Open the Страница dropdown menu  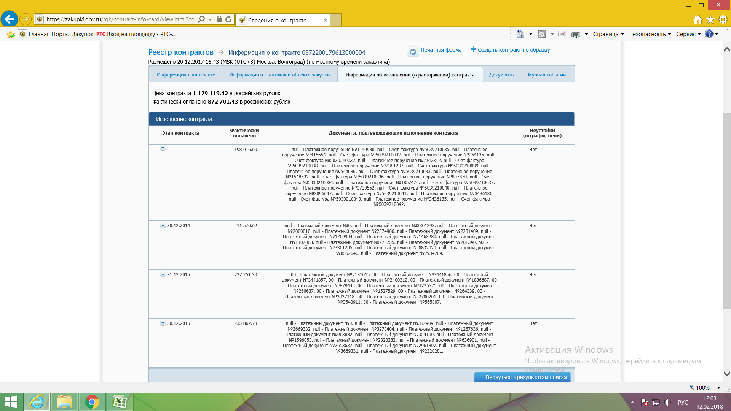(x=608, y=34)
